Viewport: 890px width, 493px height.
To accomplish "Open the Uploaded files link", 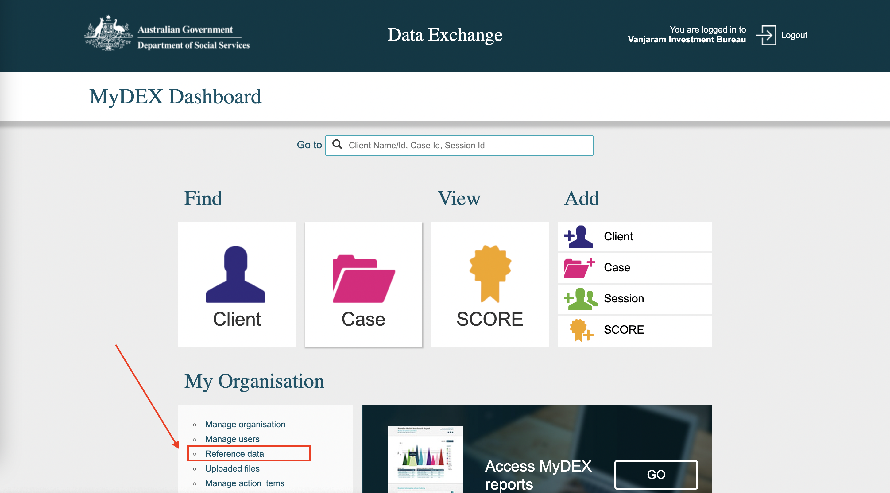I will point(232,468).
